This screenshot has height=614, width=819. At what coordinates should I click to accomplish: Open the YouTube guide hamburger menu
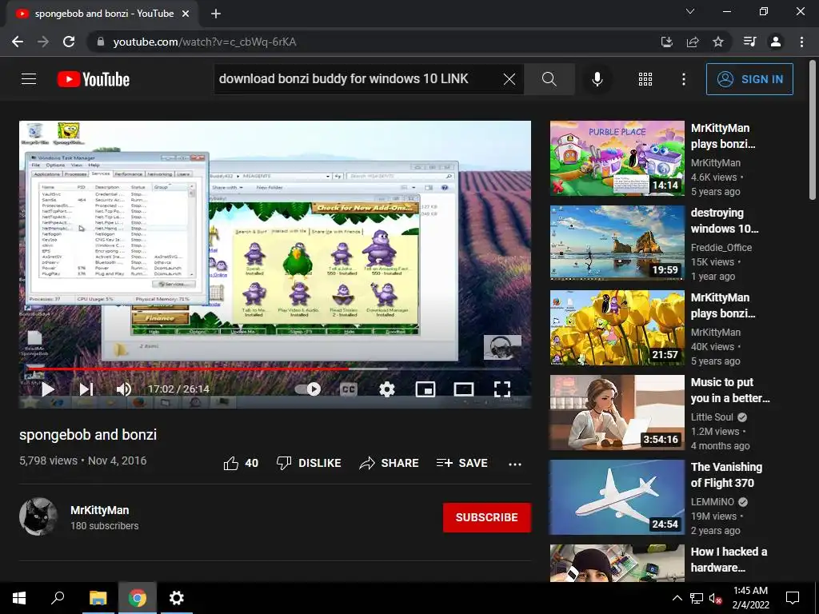(29, 79)
